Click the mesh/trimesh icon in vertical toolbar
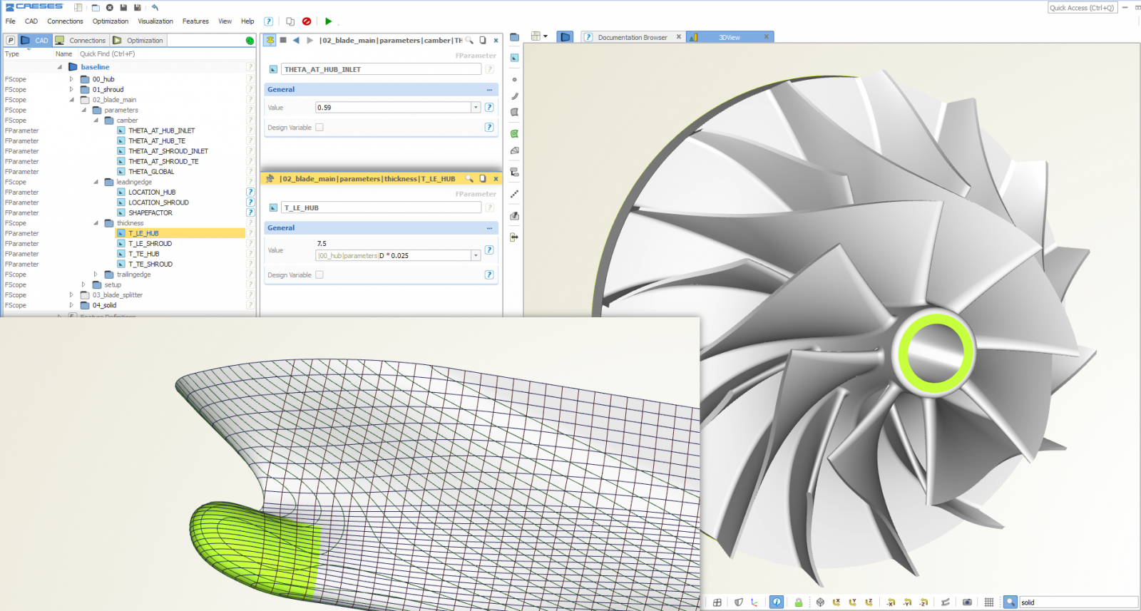The height and width of the screenshot is (611, 1141). click(x=514, y=150)
